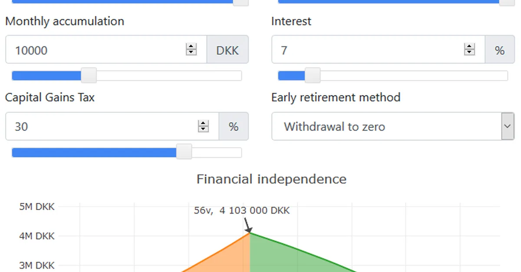This screenshot has width=521, height=272.
Task: Raise Capital Gains Tax via up stepper arrow
Action: click(203, 123)
